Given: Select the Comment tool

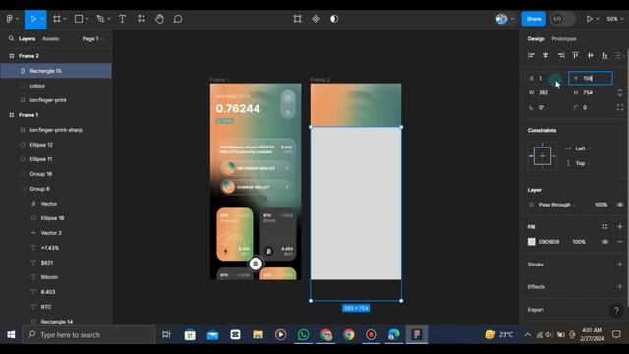Looking at the screenshot, I should pos(178,19).
